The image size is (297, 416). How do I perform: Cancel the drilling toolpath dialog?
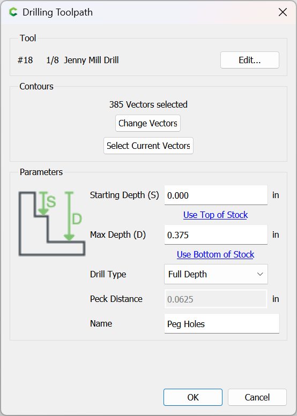[x=257, y=397]
